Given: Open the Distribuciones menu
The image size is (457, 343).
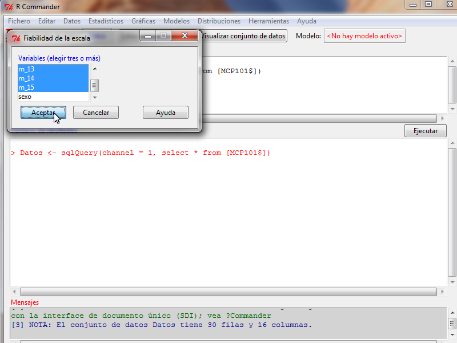Looking at the screenshot, I should point(219,21).
